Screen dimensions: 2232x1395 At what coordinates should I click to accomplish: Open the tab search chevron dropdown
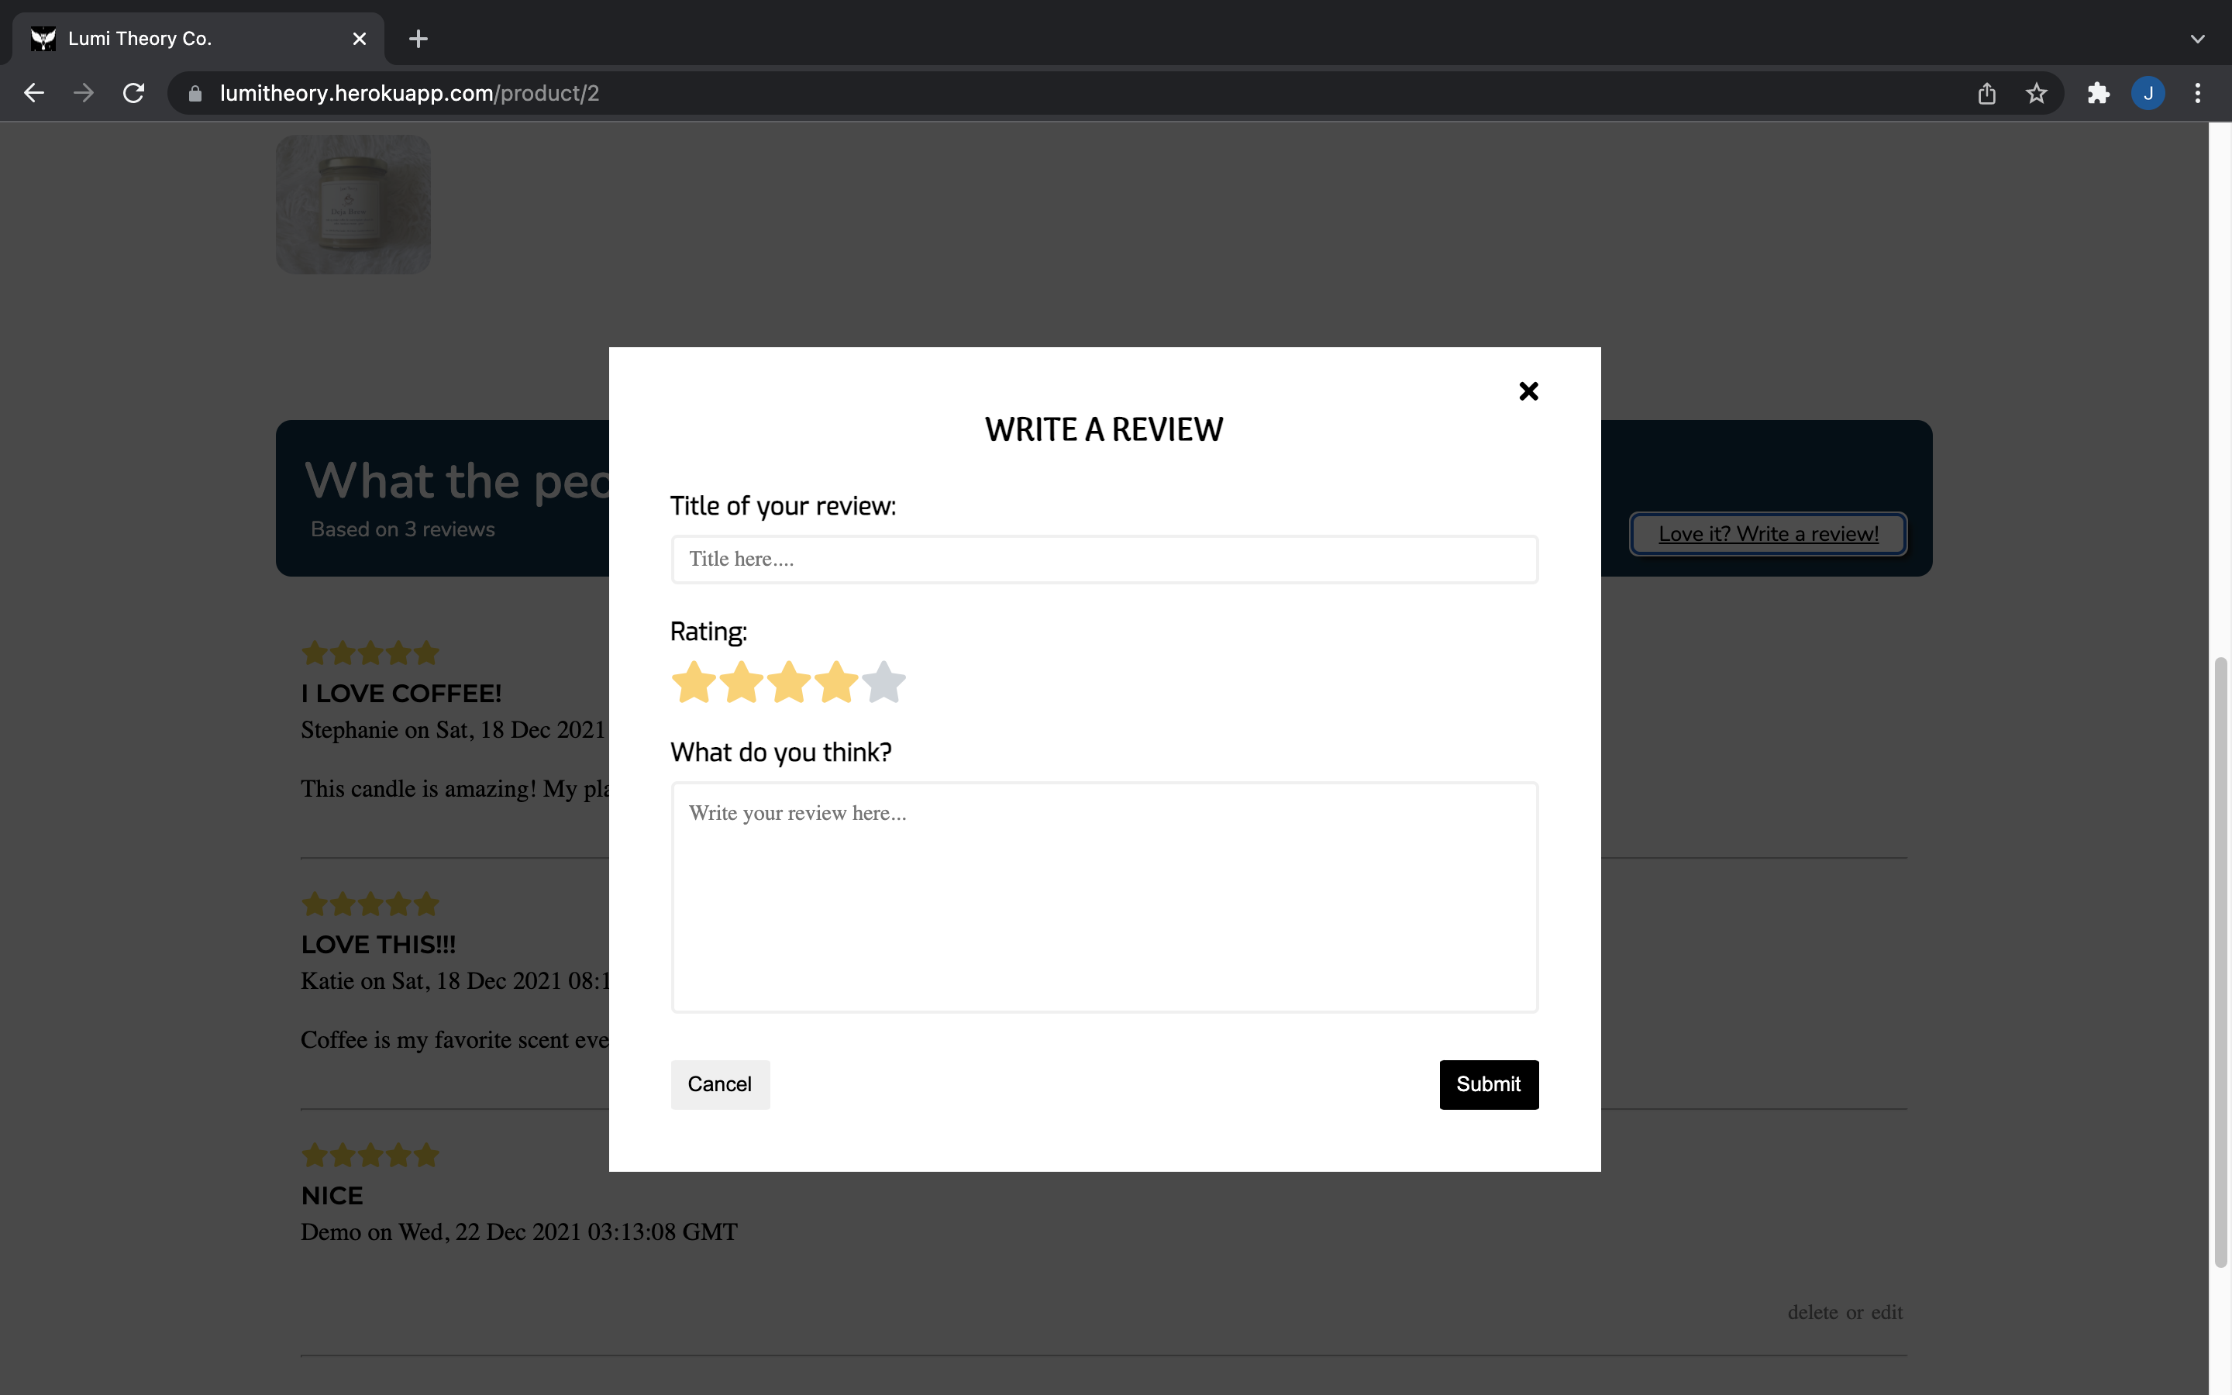click(2197, 39)
